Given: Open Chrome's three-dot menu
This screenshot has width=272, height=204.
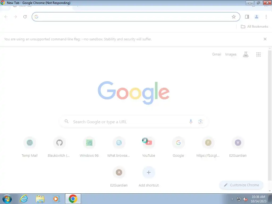Looking at the screenshot, I should click(x=266, y=17).
